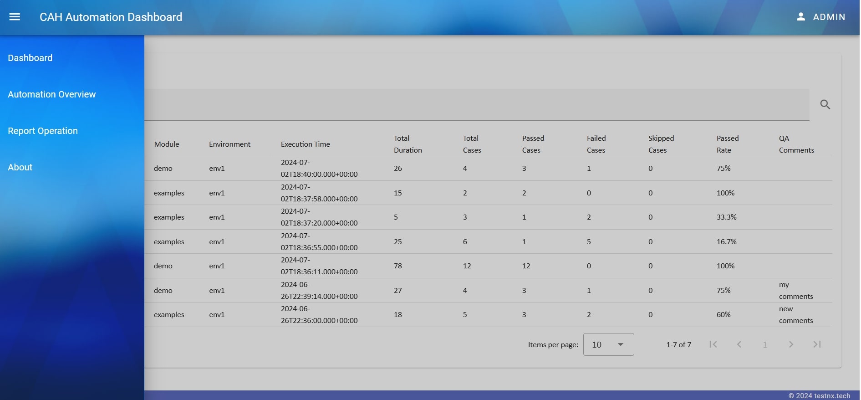This screenshot has height=400, width=861.
Task: Click the duration value 25
Action: click(x=398, y=241)
